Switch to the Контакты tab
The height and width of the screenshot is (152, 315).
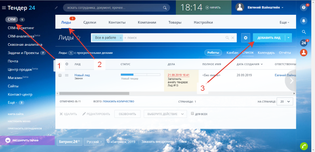(117, 22)
